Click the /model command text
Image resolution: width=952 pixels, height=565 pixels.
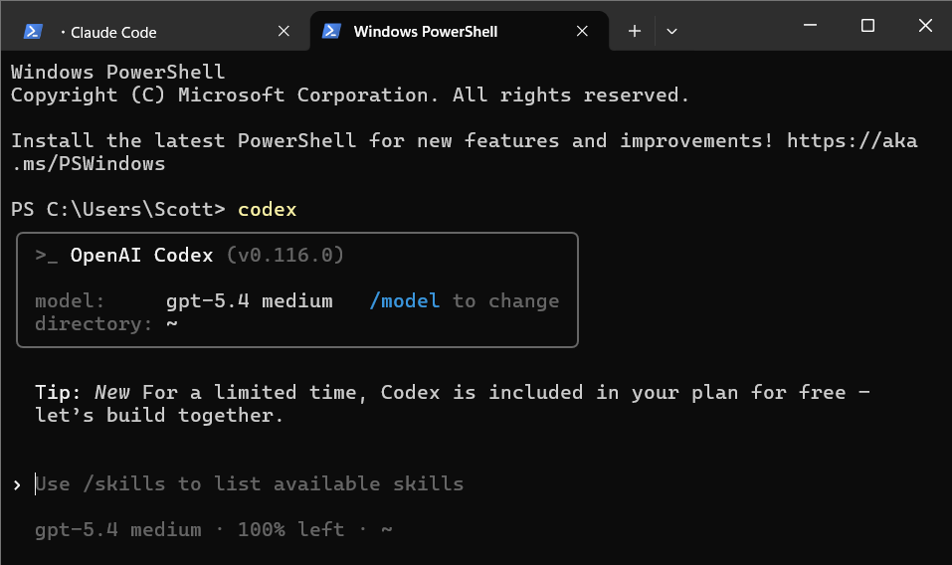point(404,301)
